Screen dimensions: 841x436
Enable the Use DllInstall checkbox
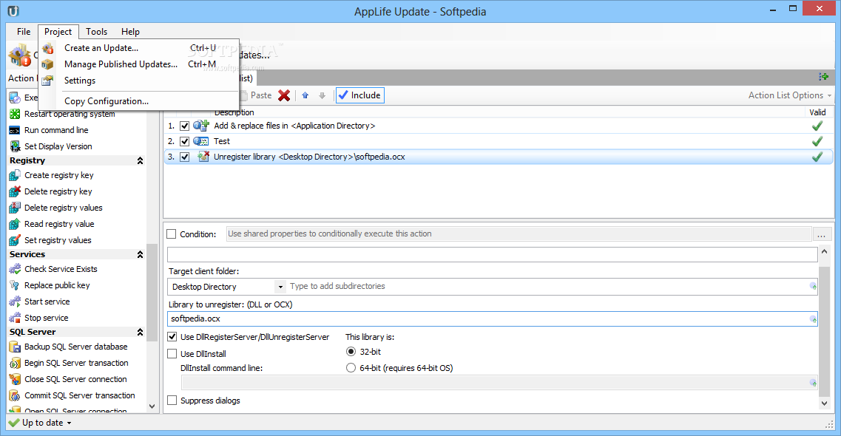[x=172, y=353]
